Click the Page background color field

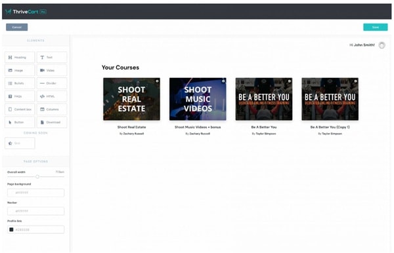pyautogui.click(x=35, y=193)
